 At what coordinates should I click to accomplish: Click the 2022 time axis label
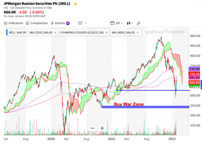[172, 139]
